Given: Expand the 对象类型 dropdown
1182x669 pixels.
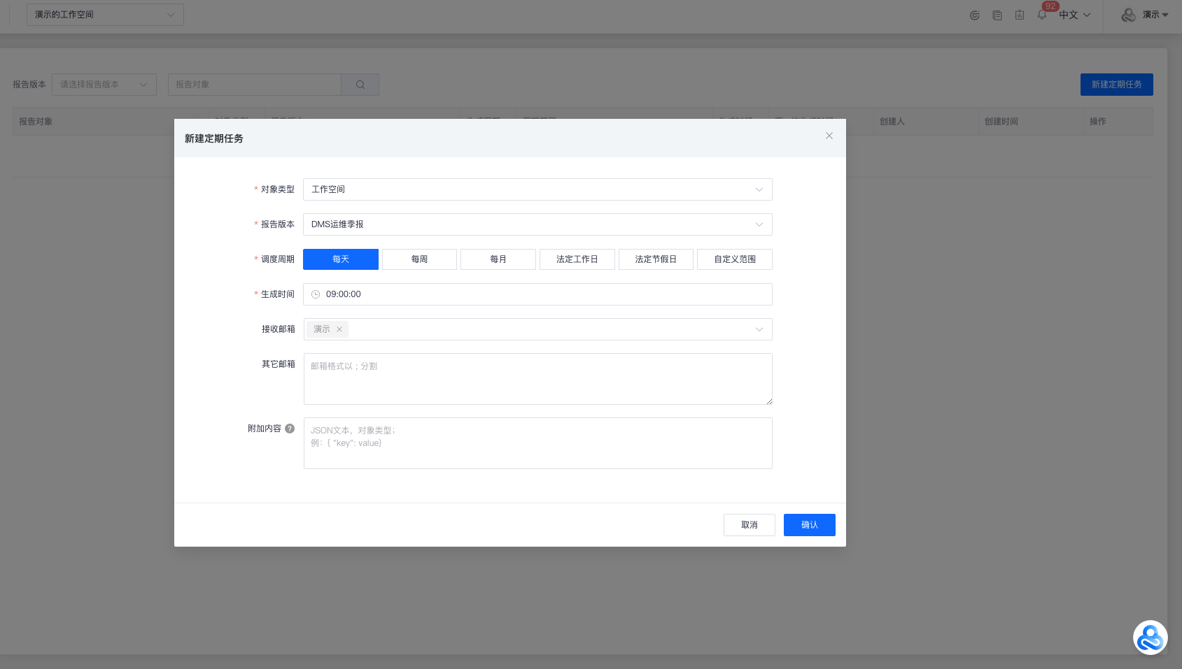Looking at the screenshot, I should pyautogui.click(x=537, y=189).
